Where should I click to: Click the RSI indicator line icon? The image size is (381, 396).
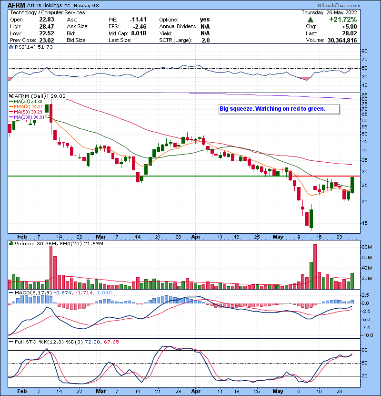click(x=11, y=47)
